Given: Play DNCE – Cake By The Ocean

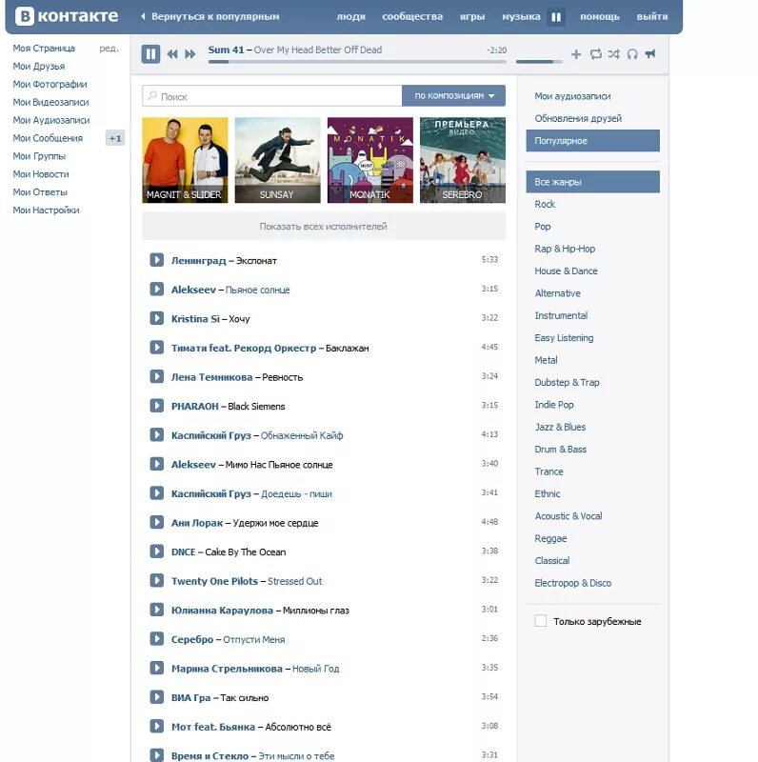Looking at the screenshot, I should coord(156,551).
